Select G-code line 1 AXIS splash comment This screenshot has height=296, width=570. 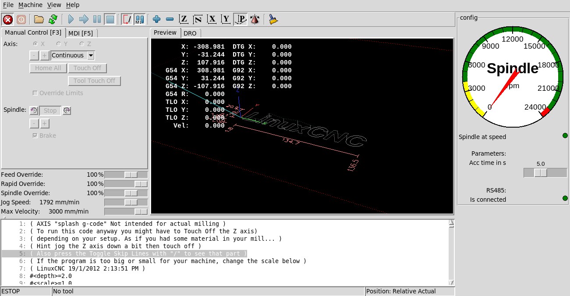click(x=128, y=224)
